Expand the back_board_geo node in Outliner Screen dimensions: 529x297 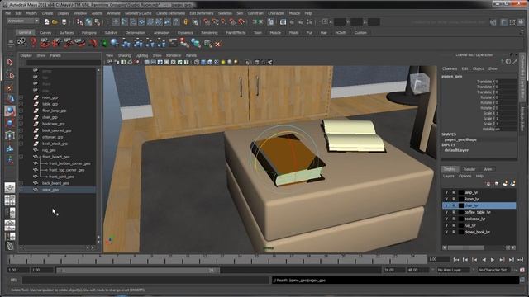click(21, 183)
